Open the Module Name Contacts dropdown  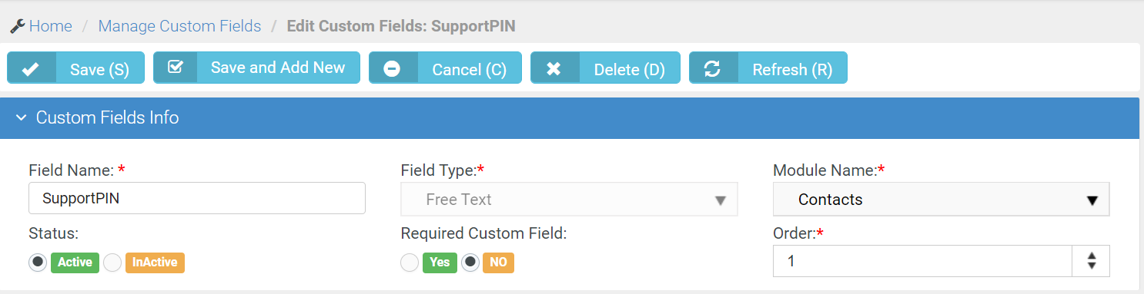coord(942,200)
